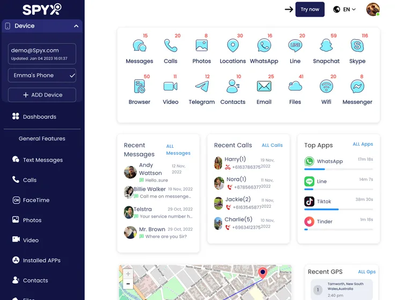Click Harry's contact photo thumbnail

218,163
